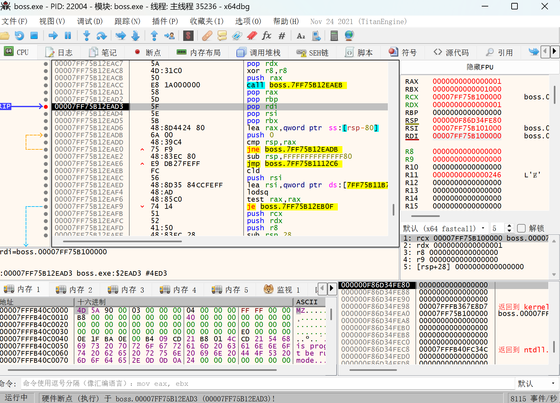
Task: Execute till return with up-arrow icon
Action: pyautogui.click(x=154, y=35)
